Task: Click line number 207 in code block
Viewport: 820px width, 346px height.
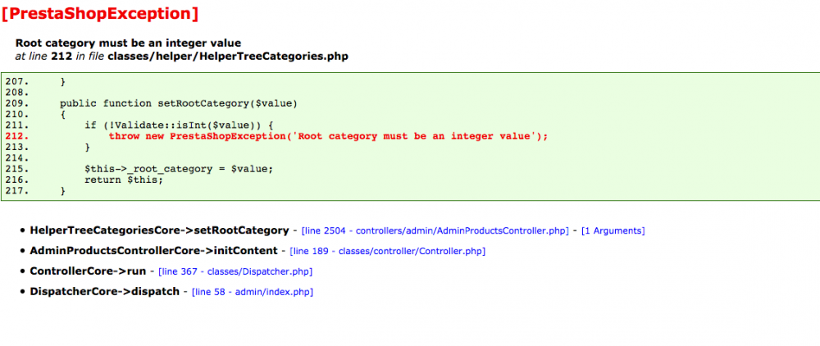Action: 15,81
